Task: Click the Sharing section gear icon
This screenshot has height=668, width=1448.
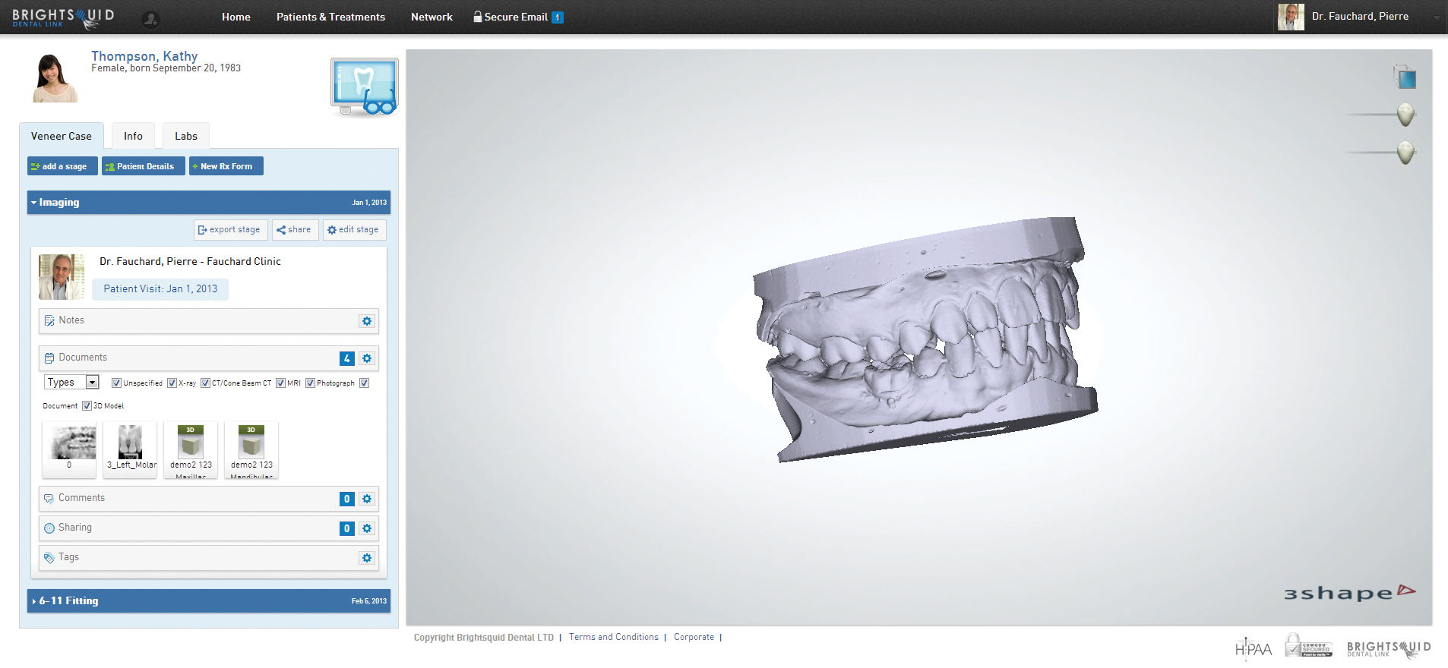Action: pyautogui.click(x=367, y=528)
